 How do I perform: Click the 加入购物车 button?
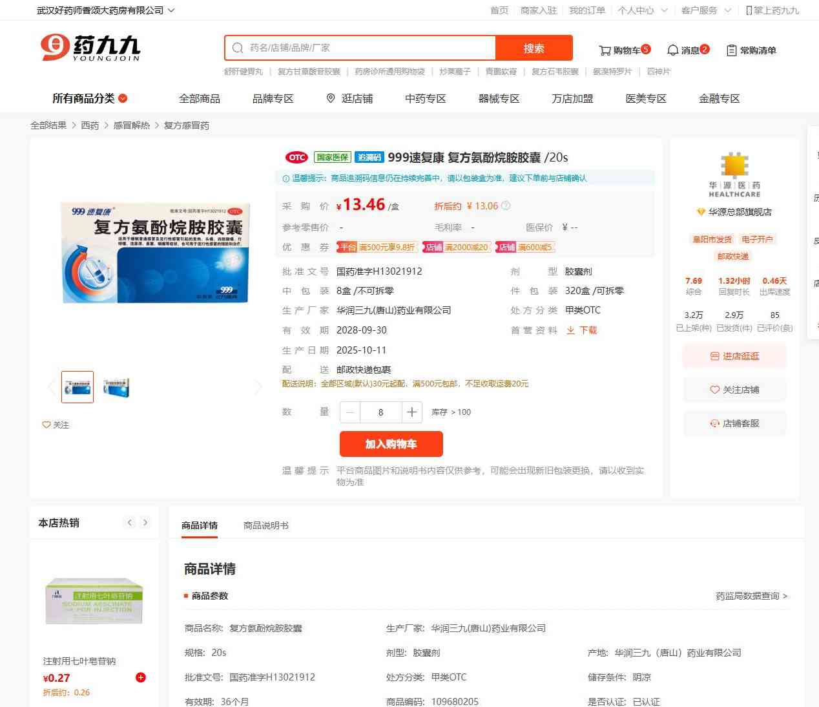click(391, 444)
